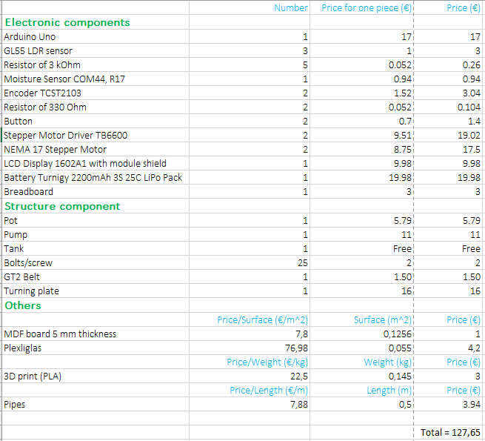Viewport: 485px width, 441px height.
Task: Click the 'Button' row label cell
Action: tap(96, 121)
